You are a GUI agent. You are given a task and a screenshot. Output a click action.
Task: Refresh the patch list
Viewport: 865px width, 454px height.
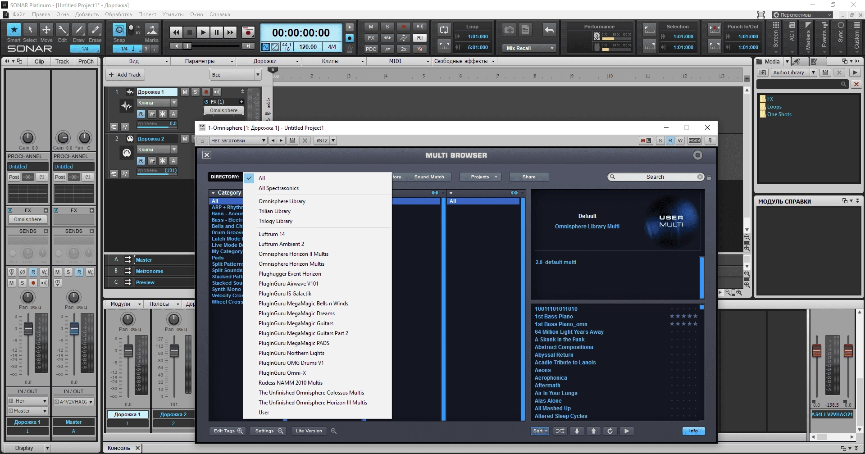pyautogui.click(x=610, y=431)
